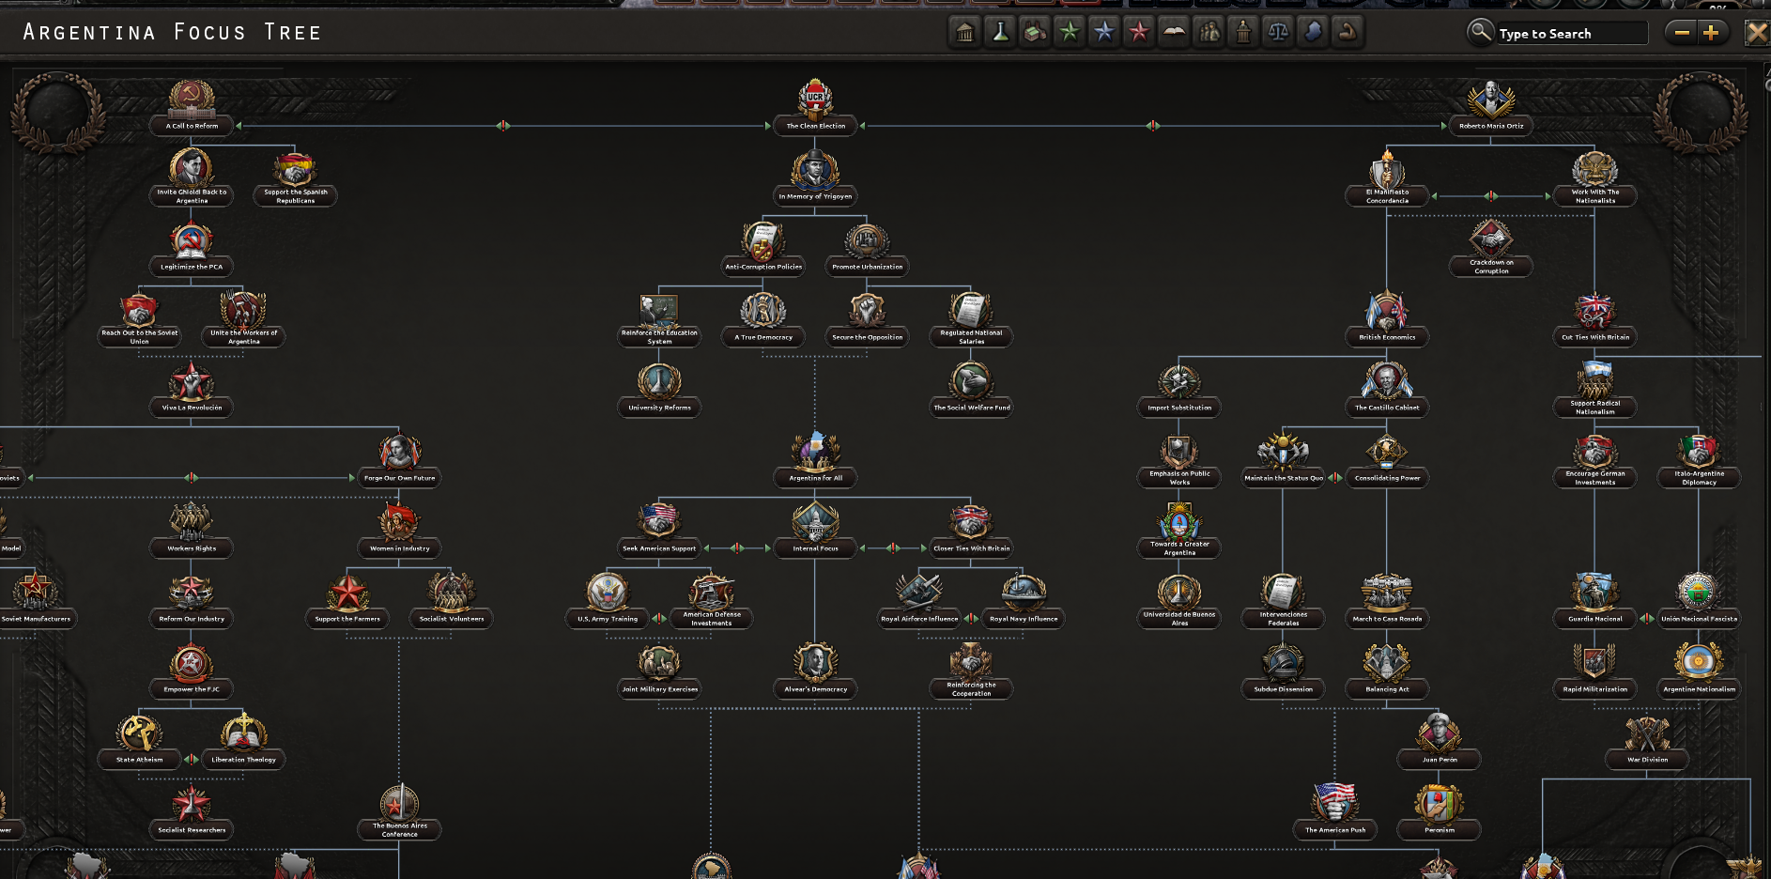Toggle the soldiers manpower filter
This screenshot has height=879, width=1771.
[1209, 33]
